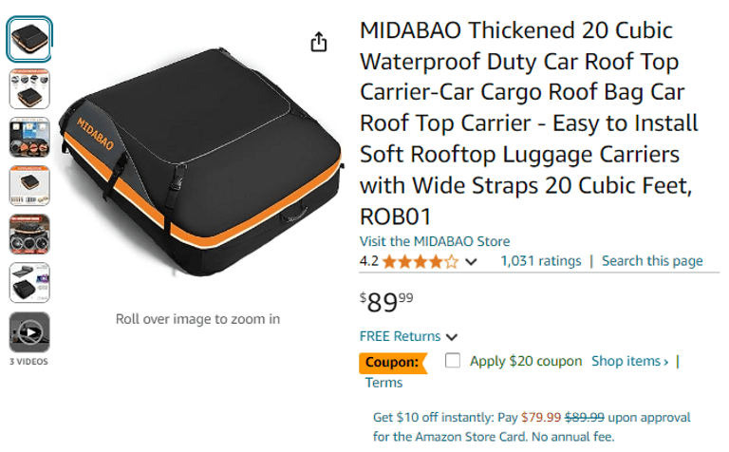Click the 4.2 rating number
729x452 pixels.
pyautogui.click(x=368, y=261)
